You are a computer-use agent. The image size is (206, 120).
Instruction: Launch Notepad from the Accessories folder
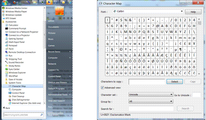13,45
